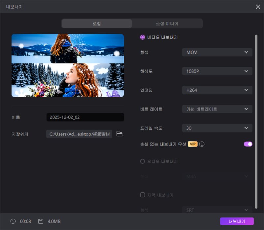This screenshot has height=230, width=264.
Task: Disable the 손실 없는 내보내기 우선 toggle
Action: (248, 144)
